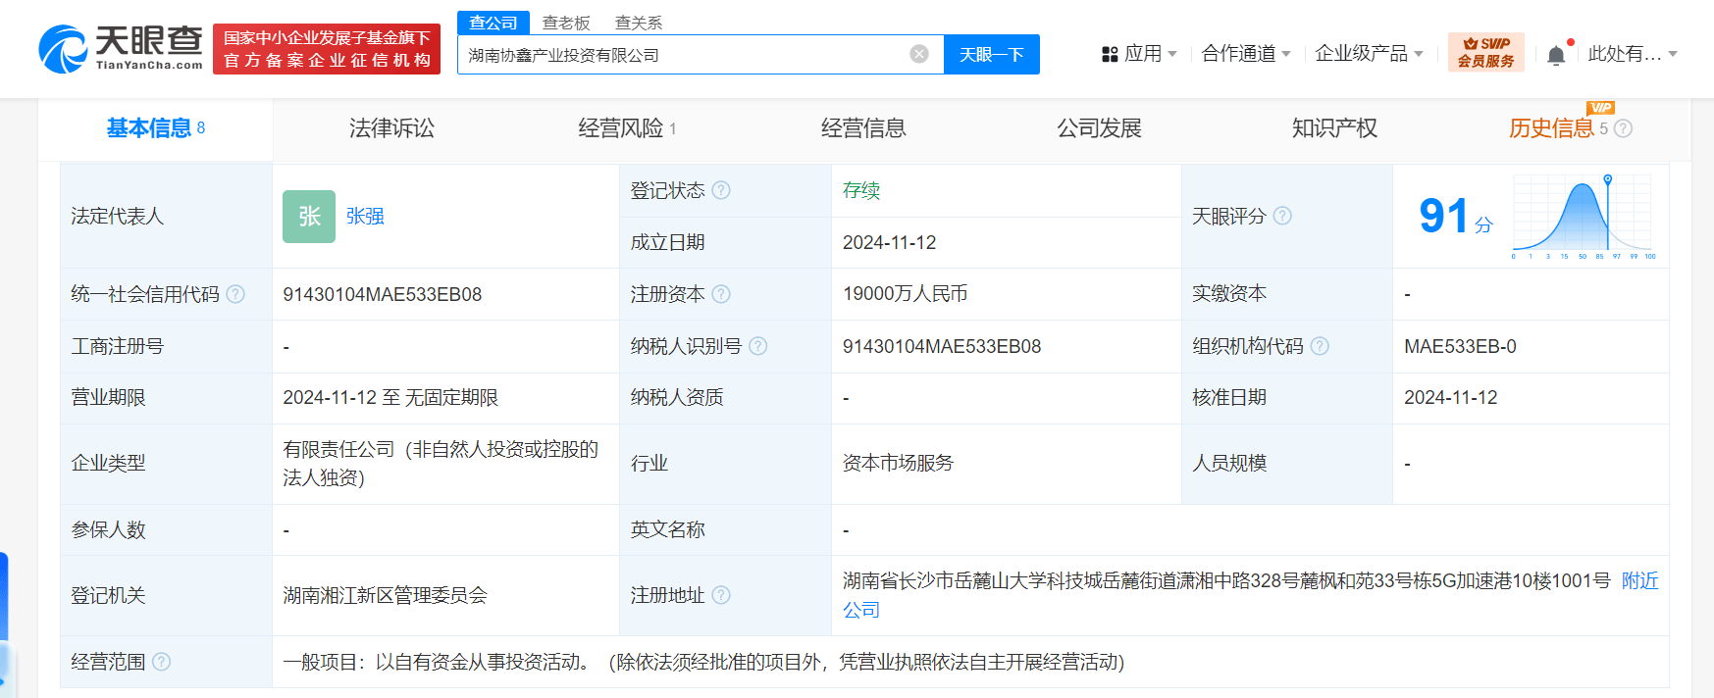Screen dimensions: 1714x698
Task: Expand the 合作通道 dropdown
Action: (1246, 54)
